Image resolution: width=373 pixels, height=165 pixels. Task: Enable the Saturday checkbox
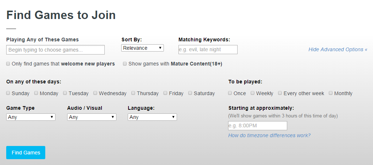[x=190, y=93]
